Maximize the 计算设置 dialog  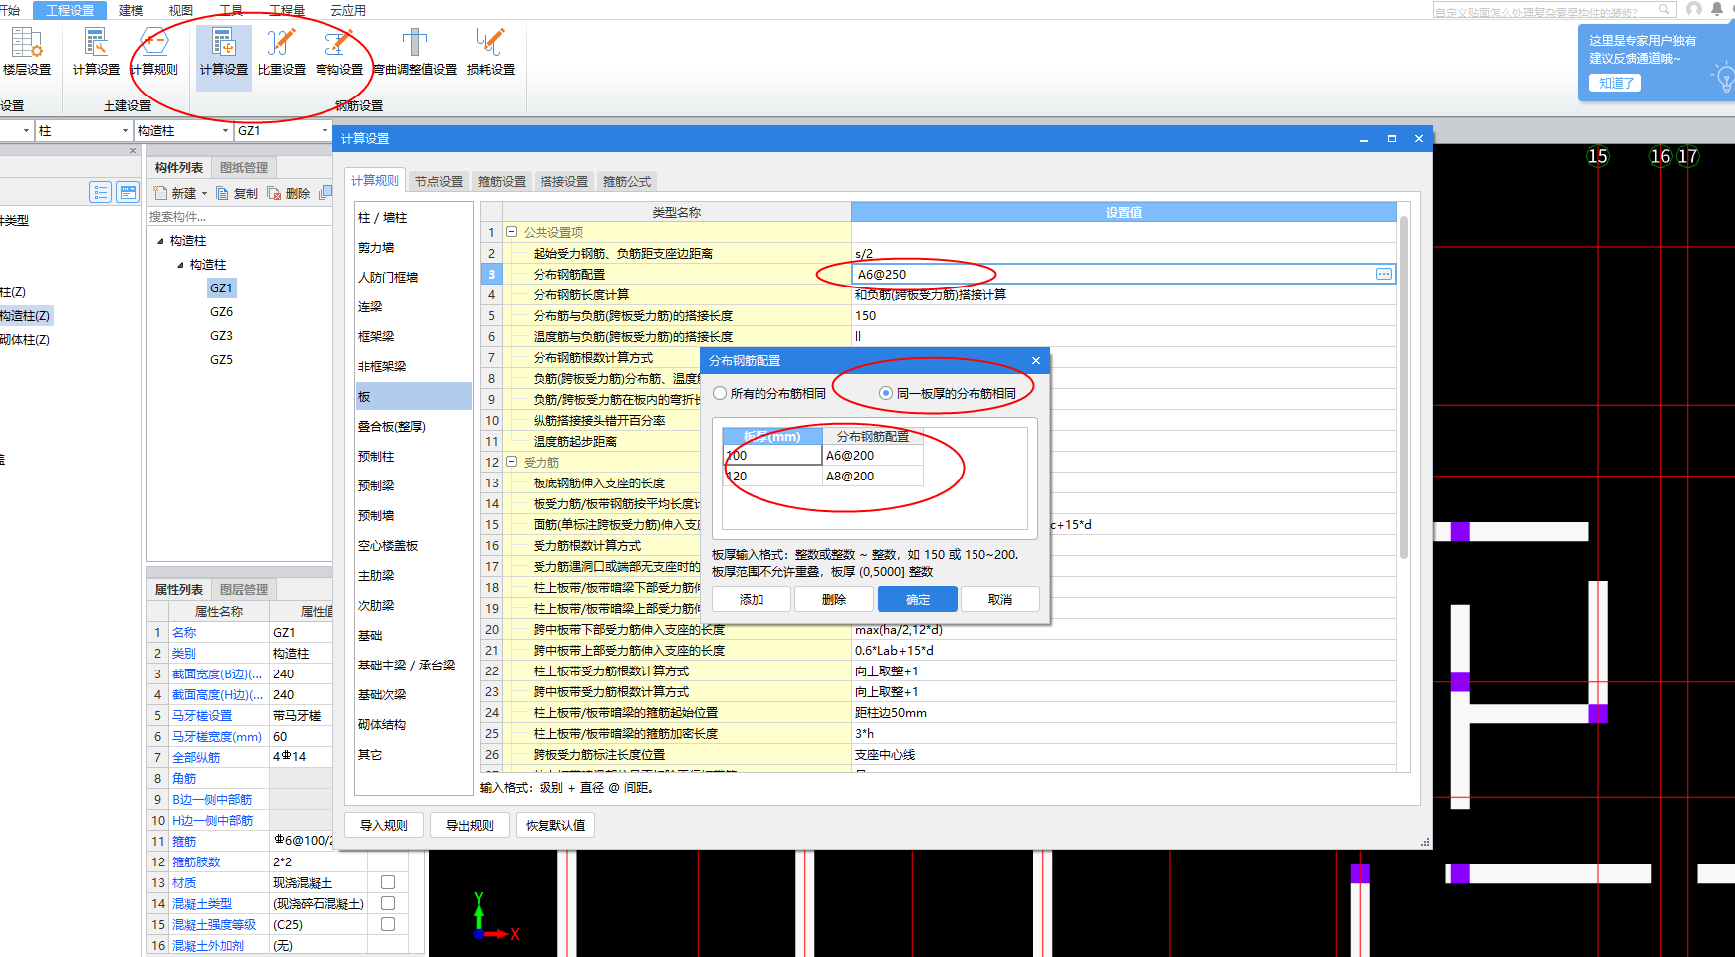pyautogui.click(x=1392, y=139)
